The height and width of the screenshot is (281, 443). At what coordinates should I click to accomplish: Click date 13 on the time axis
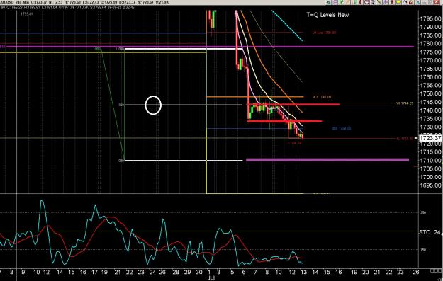[303, 272]
